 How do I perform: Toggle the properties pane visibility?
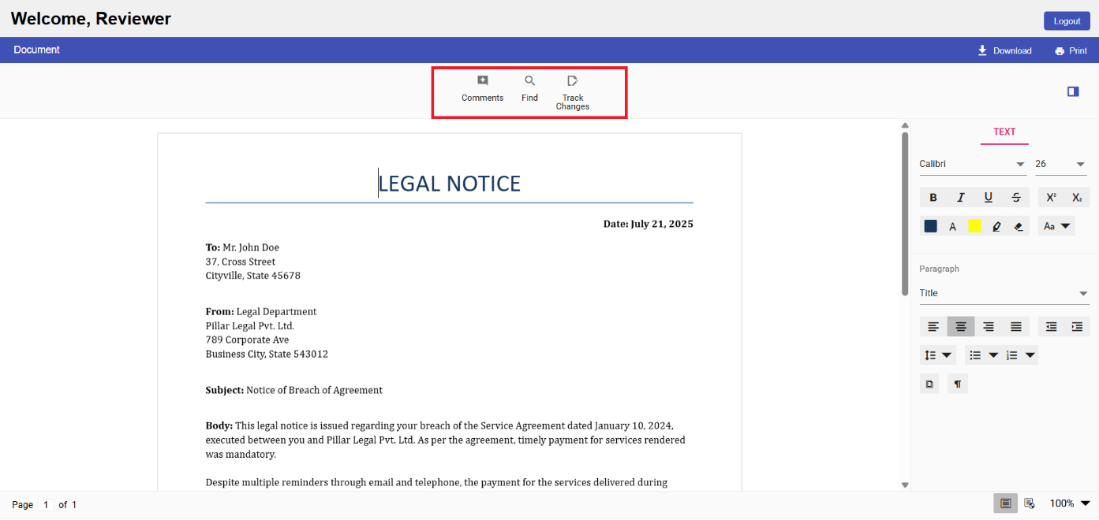tap(1072, 91)
